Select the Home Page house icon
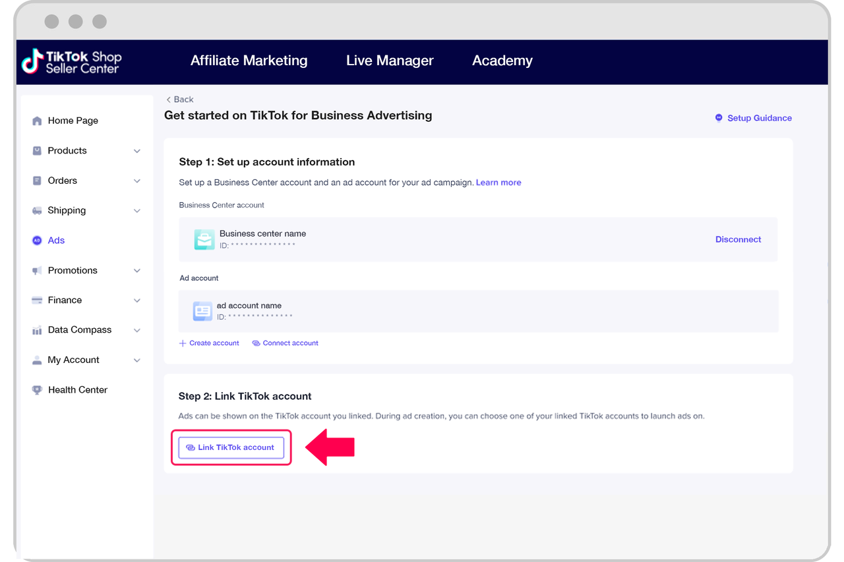 (x=37, y=121)
